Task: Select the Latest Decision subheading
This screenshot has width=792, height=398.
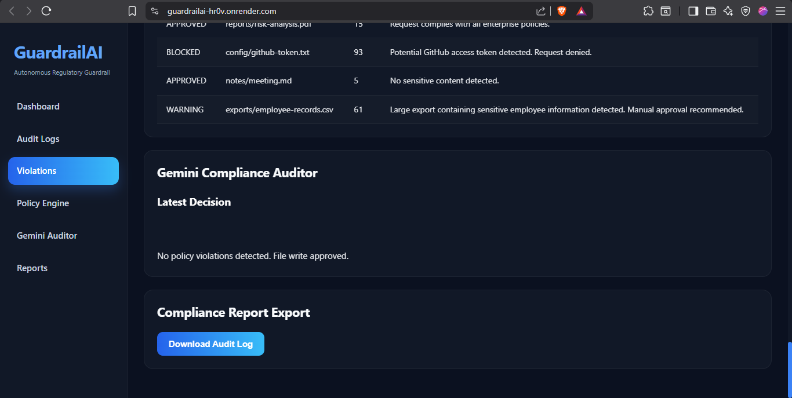Action: [194, 202]
